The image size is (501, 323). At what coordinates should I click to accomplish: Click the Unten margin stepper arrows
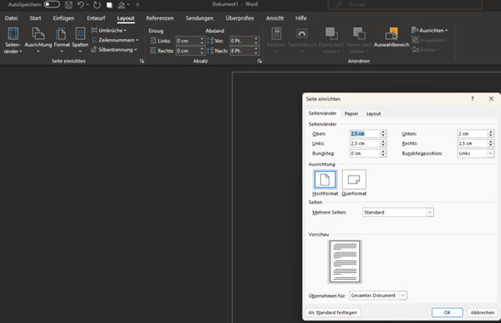coord(491,134)
